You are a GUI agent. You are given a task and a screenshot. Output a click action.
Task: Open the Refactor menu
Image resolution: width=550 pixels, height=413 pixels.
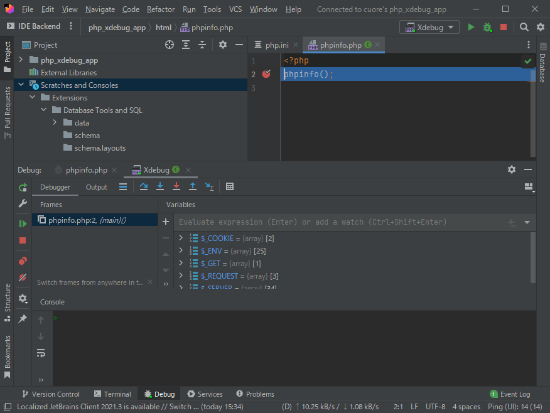(161, 9)
